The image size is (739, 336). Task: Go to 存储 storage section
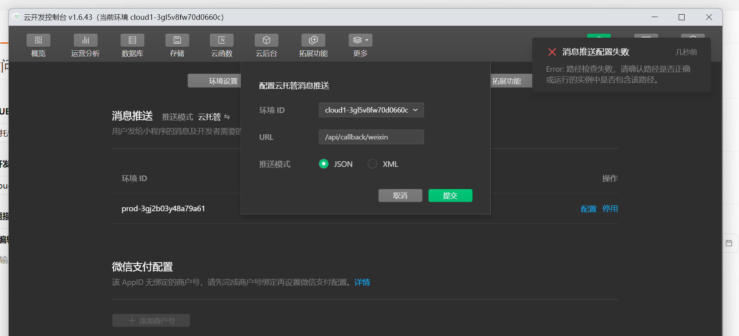click(x=177, y=40)
